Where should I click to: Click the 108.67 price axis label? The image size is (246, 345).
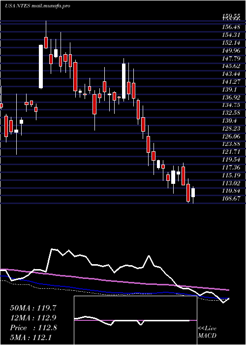[231, 199]
